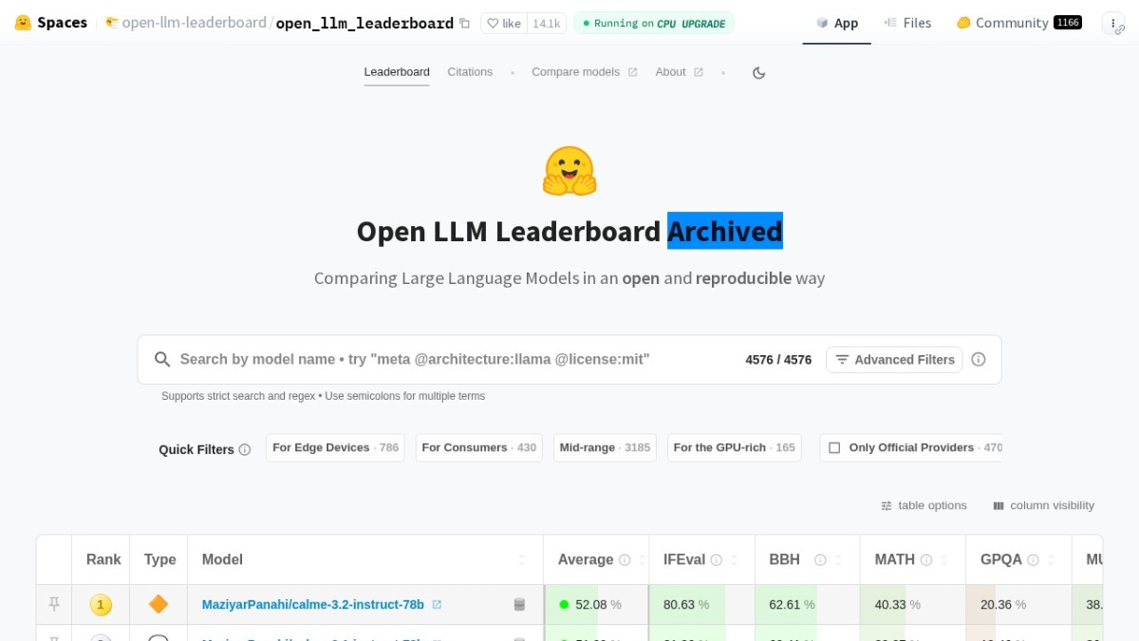Focus the model name search field
1139x641 pixels.
point(456,359)
